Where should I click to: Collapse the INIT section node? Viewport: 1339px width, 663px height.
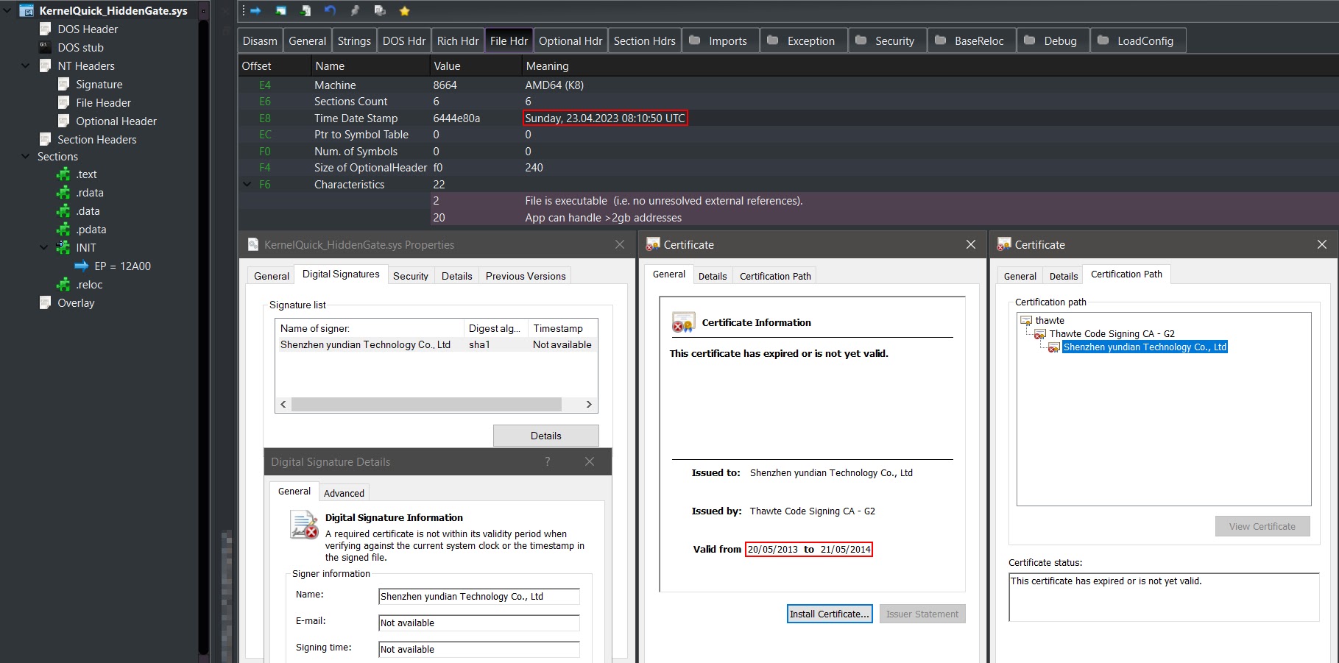coord(43,247)
